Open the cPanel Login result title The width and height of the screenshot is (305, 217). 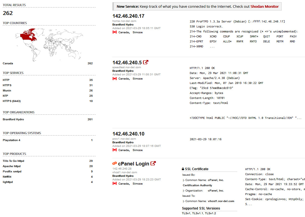pos(133,164)
